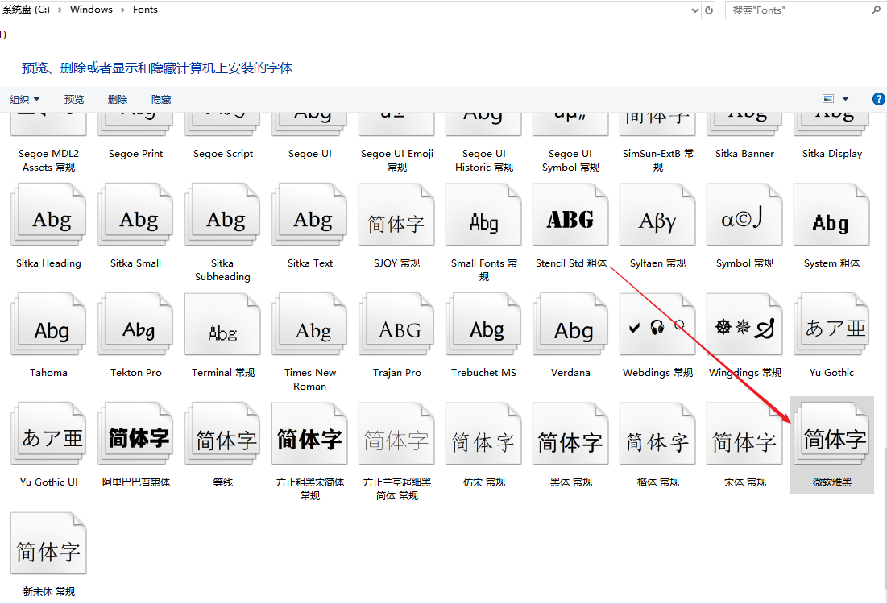Image resolution: width=887 pixels, height=604 pixels.
Task: Click the Segoe UI Emoji 常规 label
Action: coord(396,160)
